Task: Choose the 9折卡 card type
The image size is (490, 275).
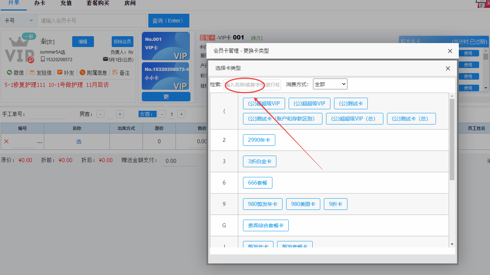Action: (335, 204)
